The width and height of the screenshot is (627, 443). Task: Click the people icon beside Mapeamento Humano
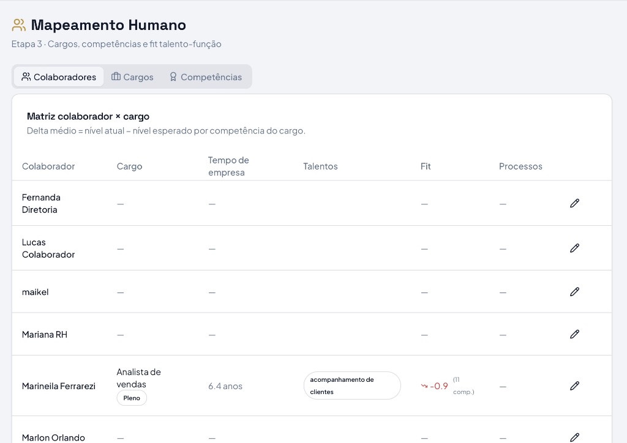pyautogui.click(x=19, y=24)
